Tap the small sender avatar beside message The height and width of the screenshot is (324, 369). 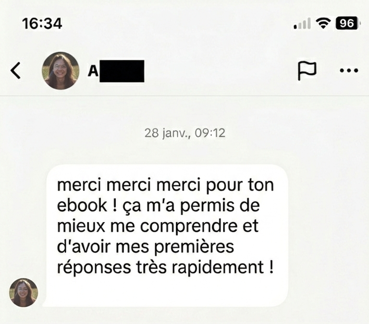click(24, 292)
